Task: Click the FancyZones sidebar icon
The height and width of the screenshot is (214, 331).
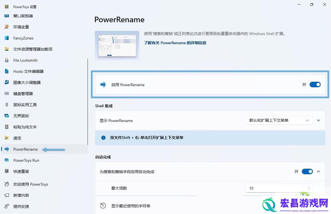Action: [x=7, y=38]
